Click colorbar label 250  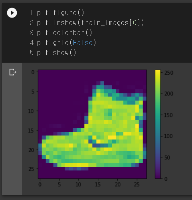point(169,73)
